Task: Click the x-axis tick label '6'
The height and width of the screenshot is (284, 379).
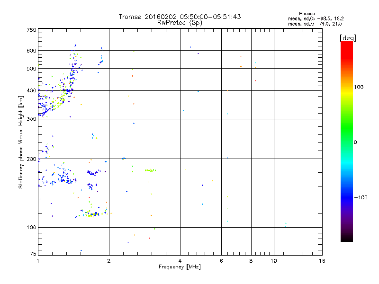Action: [x=221, y=261]
